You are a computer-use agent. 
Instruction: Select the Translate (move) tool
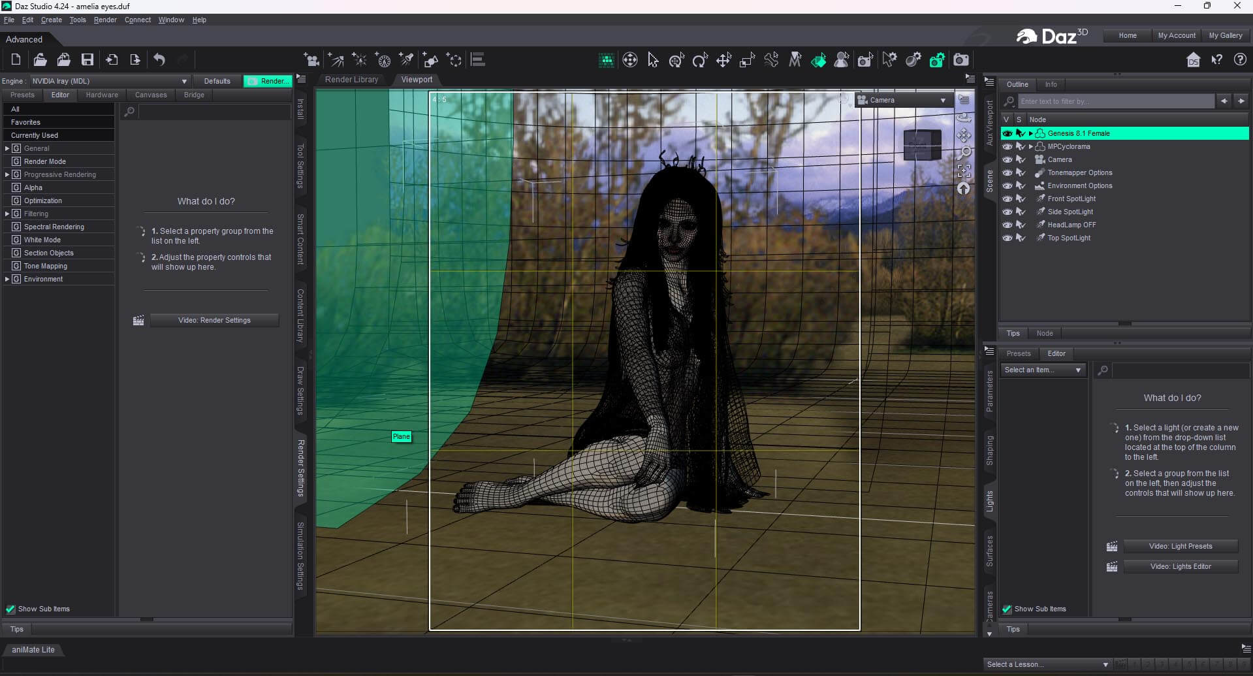click(723, 60)
